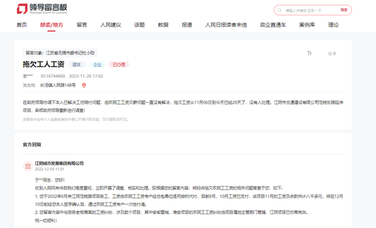This screenshot has height=228, width=376.
Task: Click the font size Tт icon
Action: pyautogui.click(x=310, y=53)
